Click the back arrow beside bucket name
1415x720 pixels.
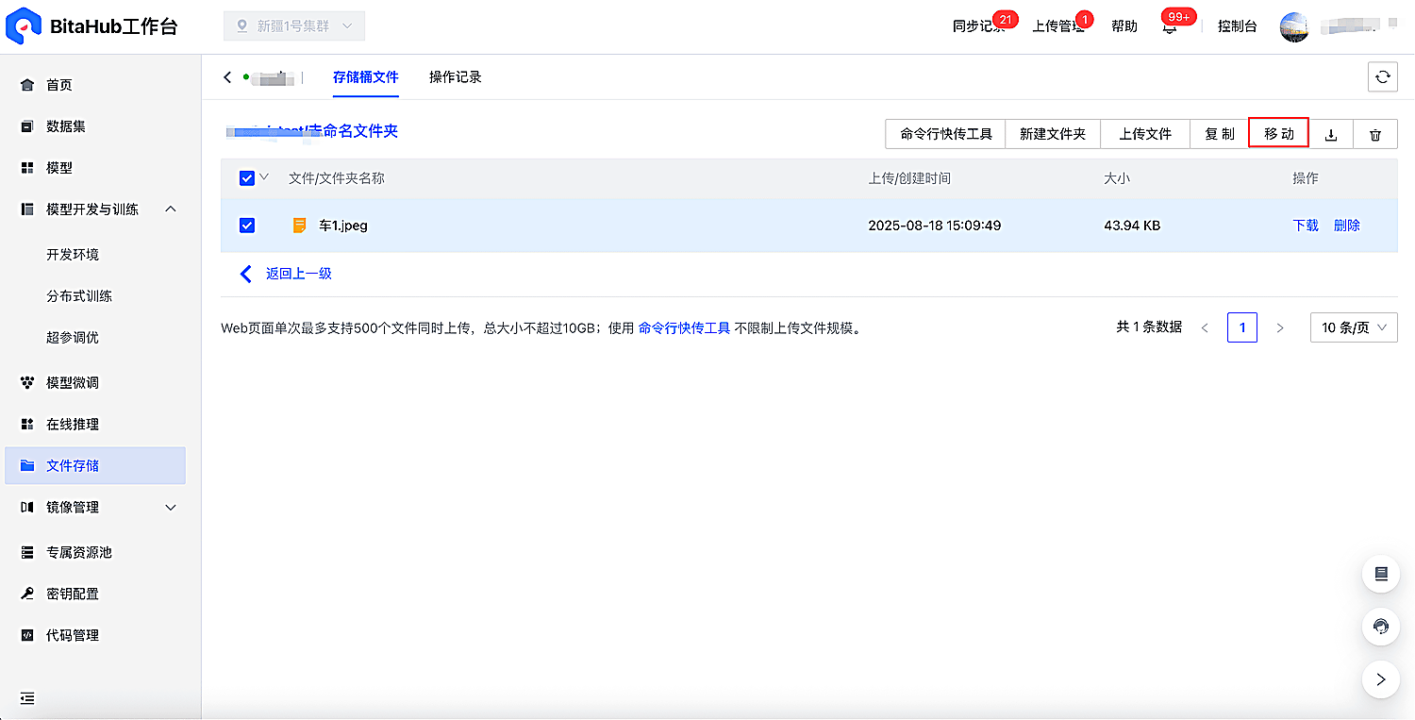227,77
